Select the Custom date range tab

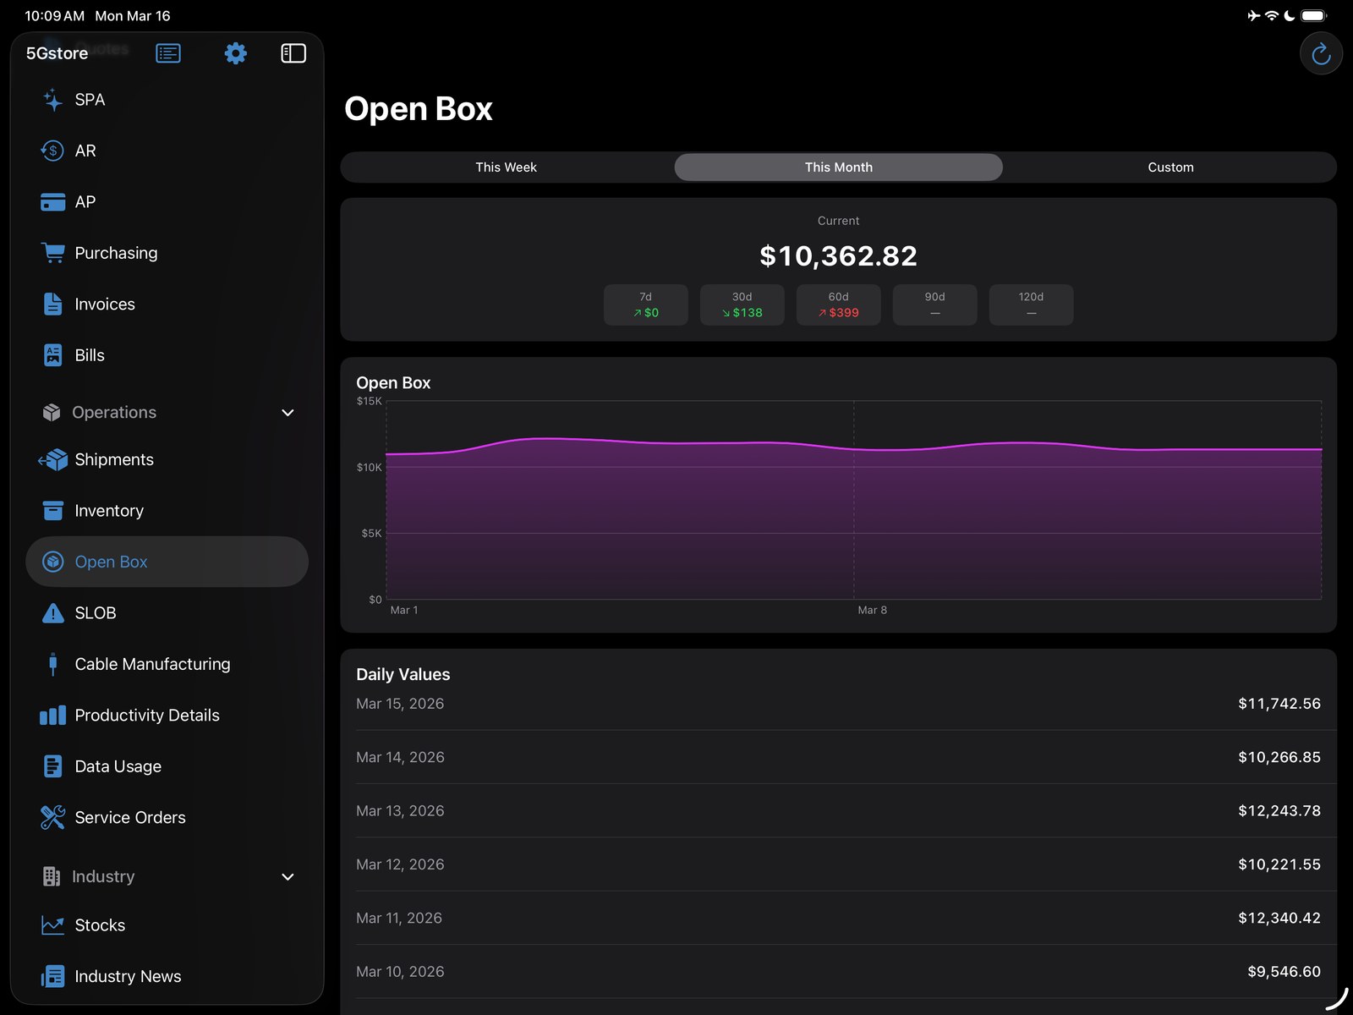1170,167
